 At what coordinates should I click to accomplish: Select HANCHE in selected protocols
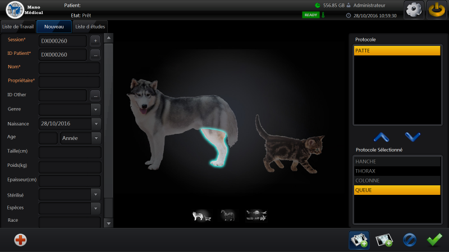click(x=397, y=161)
